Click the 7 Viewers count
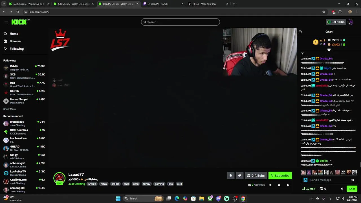 click(x=256, y=185)
